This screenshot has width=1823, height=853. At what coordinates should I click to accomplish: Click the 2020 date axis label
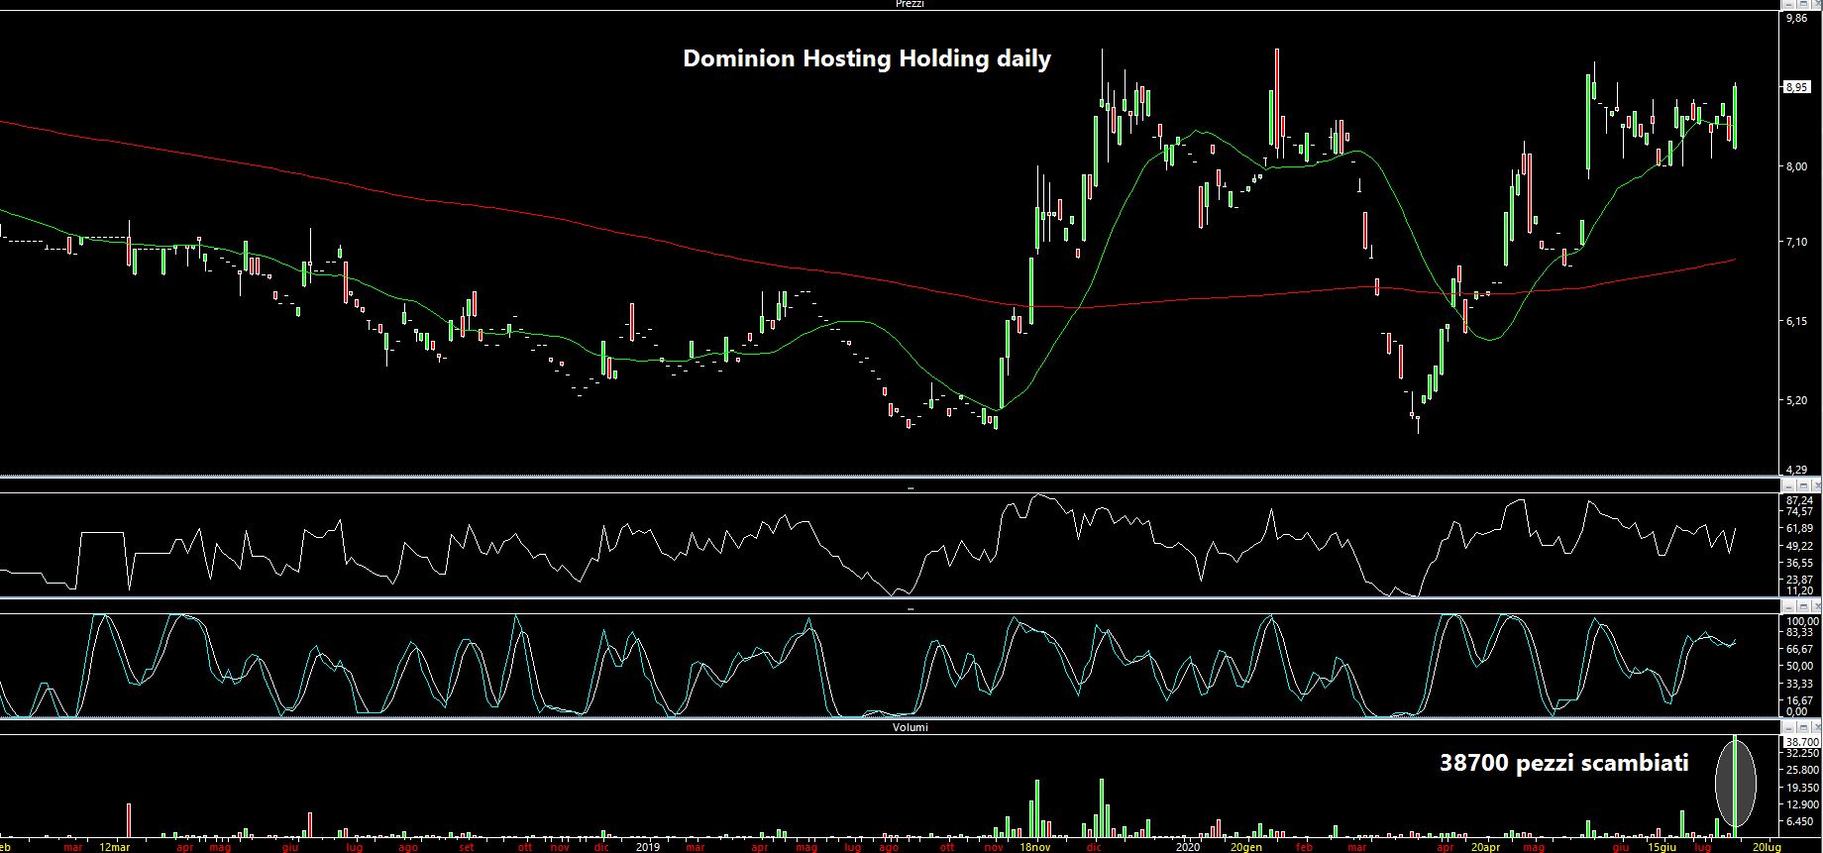coord(1189,847)
